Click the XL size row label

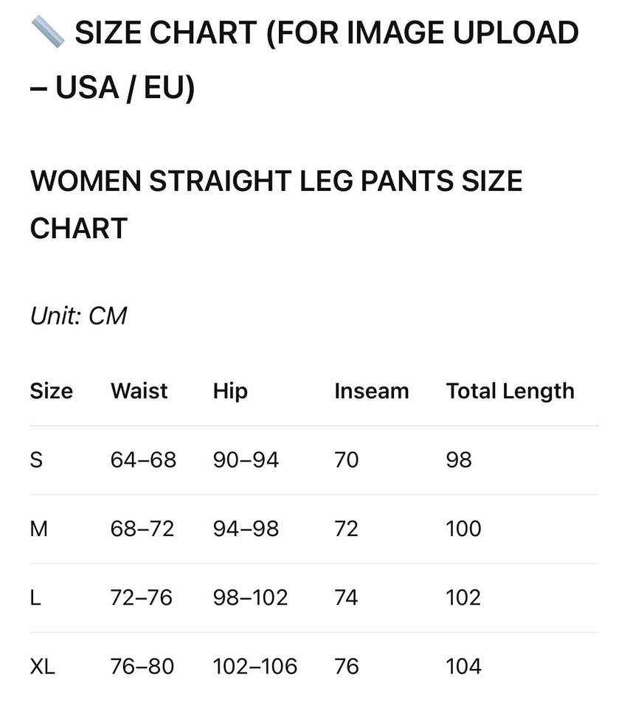pos(42,667)
